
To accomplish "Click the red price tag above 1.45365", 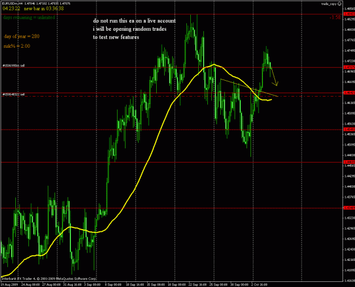I will [x=349, y=130].
